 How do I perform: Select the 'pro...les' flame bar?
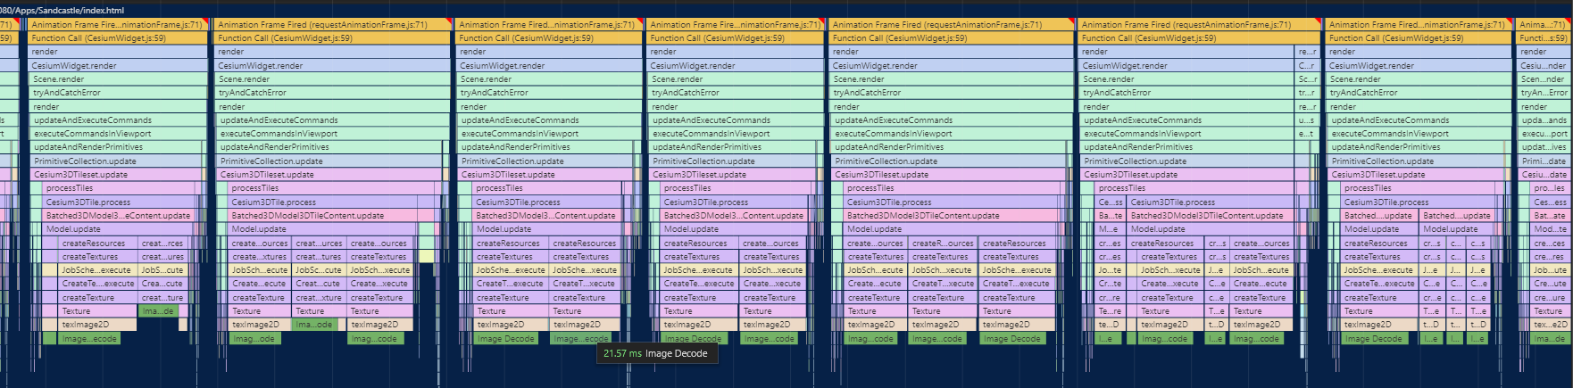tap(1549, 188)
